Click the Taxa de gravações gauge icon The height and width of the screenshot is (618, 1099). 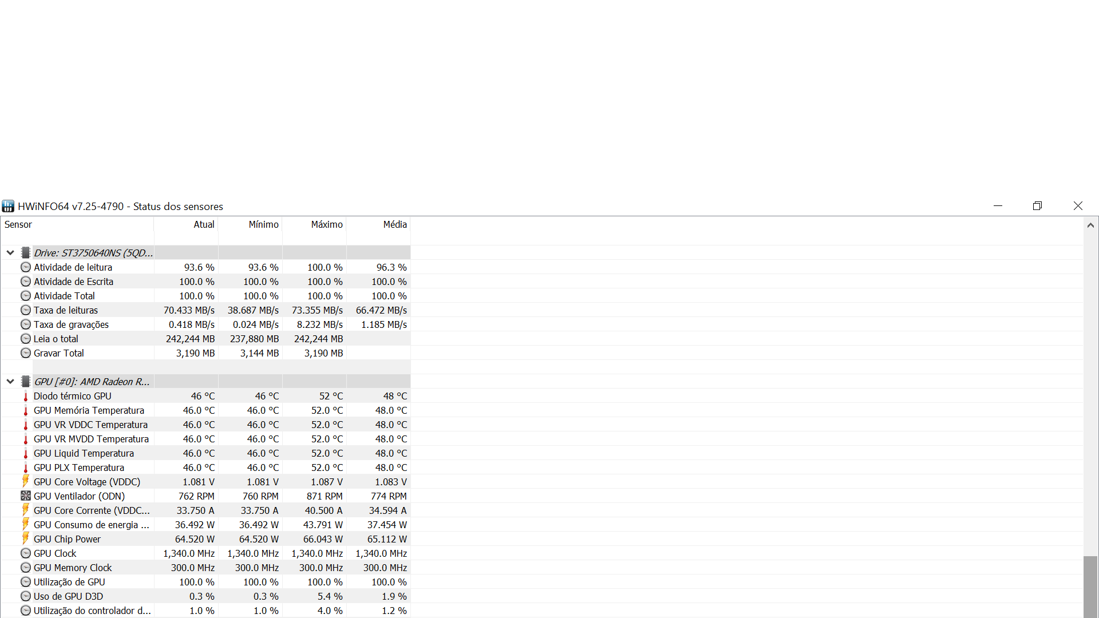pos(26,324)
